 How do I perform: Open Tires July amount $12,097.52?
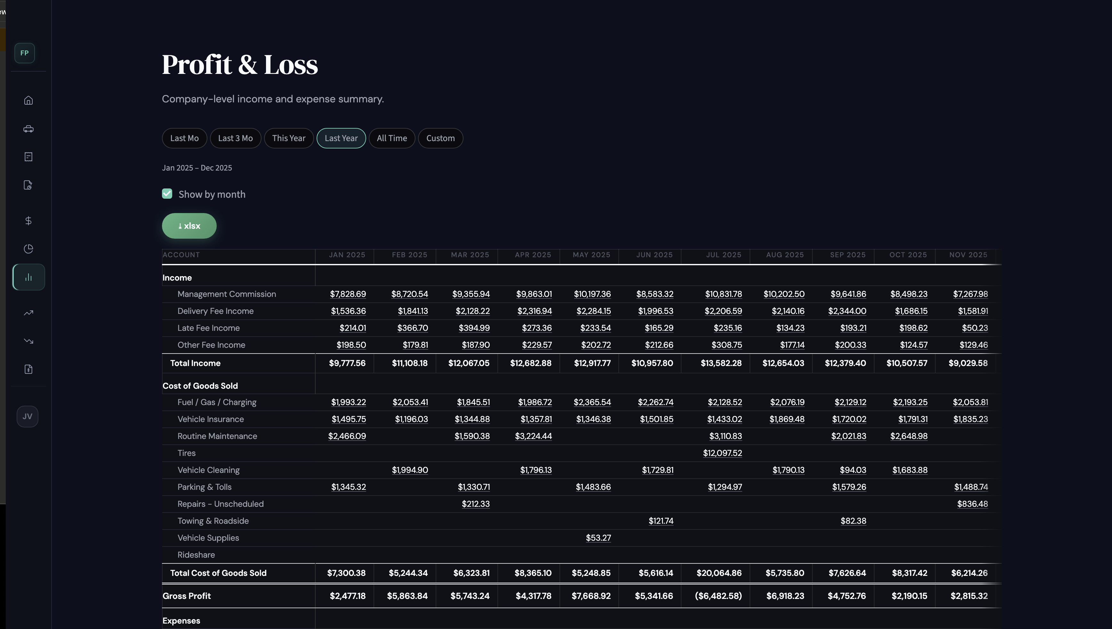[x=722, y=453]
